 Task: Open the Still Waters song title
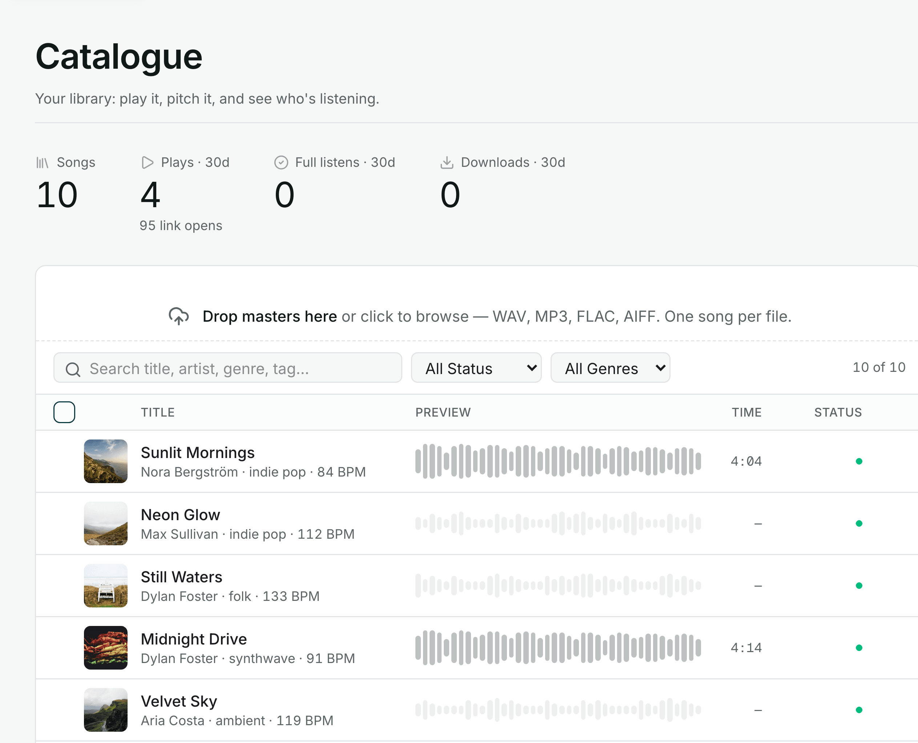(181, 577)
